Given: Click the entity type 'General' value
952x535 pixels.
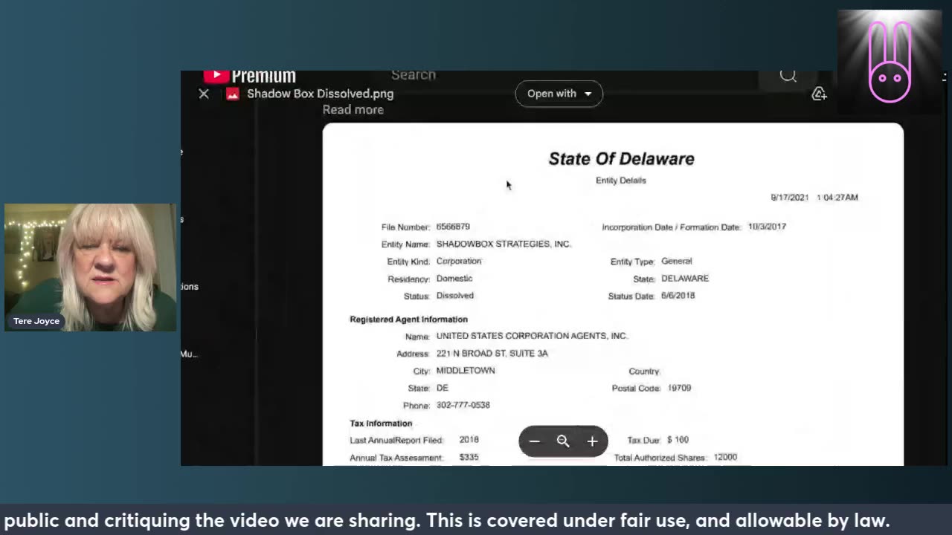Looking at the screenshot, I should click(x=677, y=261).
